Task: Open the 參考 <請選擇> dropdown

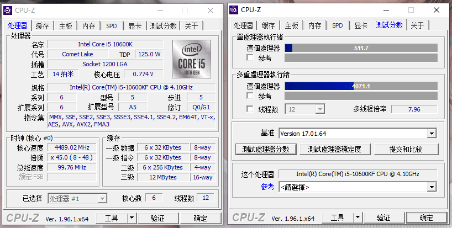Action: pos(357,187)
